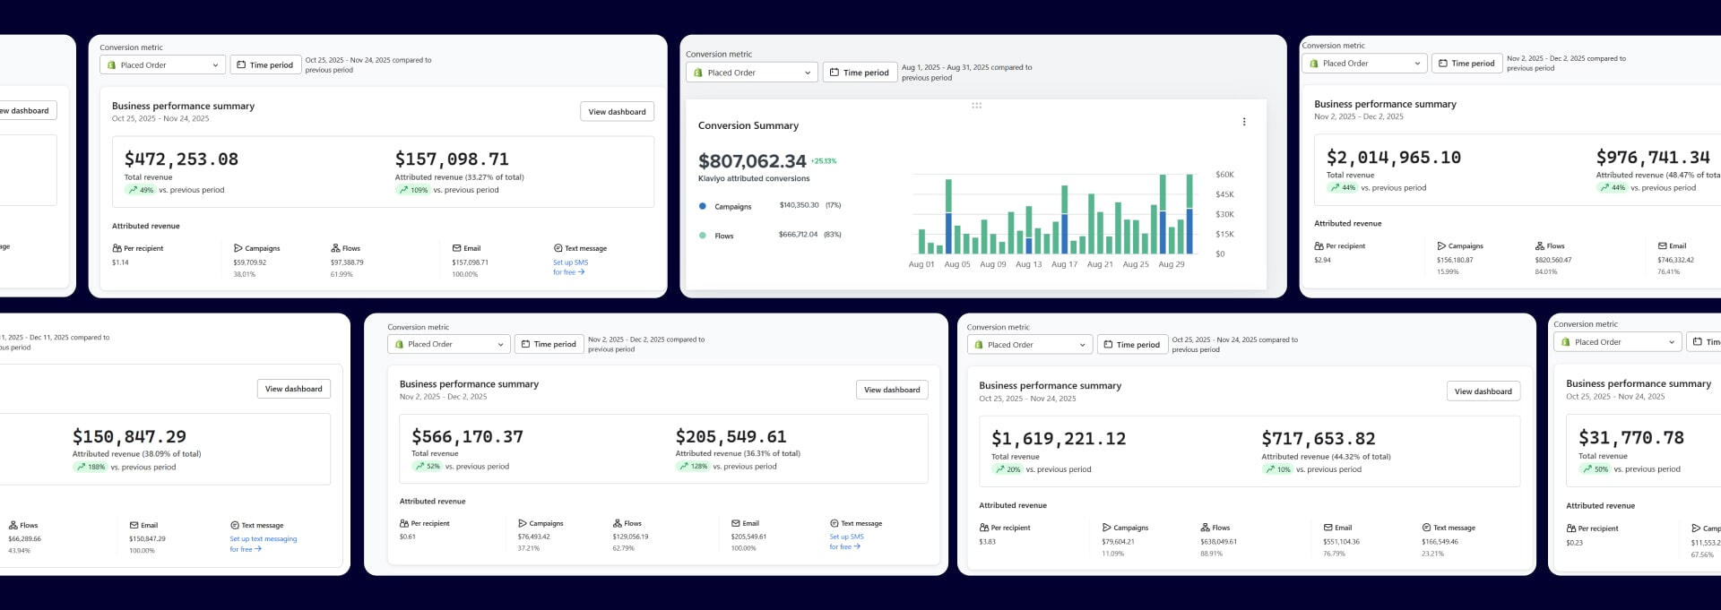The image size is (1721, 610).
Task: Click View dashboard in the $472,253.08 summary card
Action: tap(617, 112)
